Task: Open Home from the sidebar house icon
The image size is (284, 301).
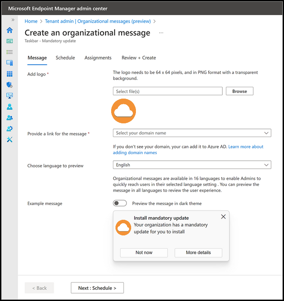Action: click(x=10, y=30)
